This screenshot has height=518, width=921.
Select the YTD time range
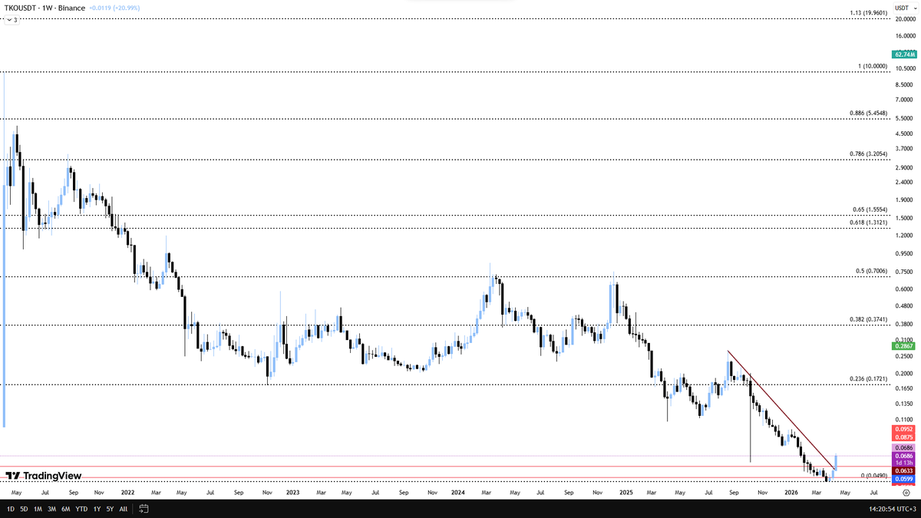pos(81,509)
